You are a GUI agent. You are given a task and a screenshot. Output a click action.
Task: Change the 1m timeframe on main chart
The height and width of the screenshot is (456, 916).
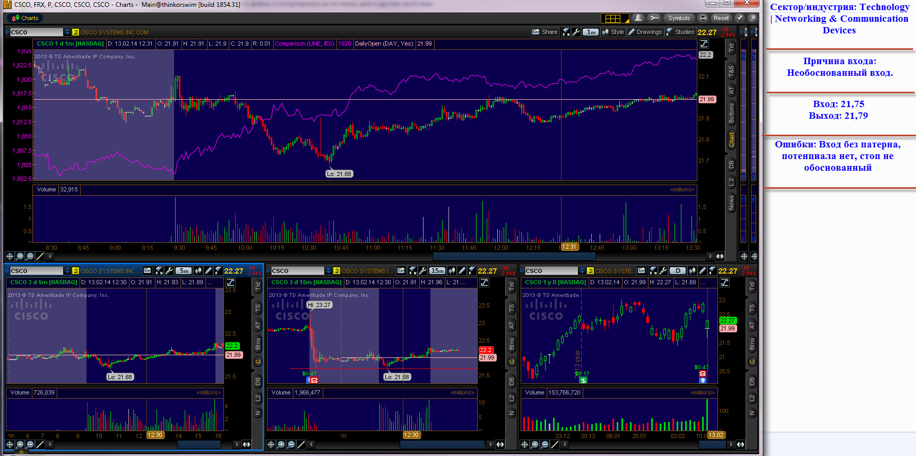[591, 32]
